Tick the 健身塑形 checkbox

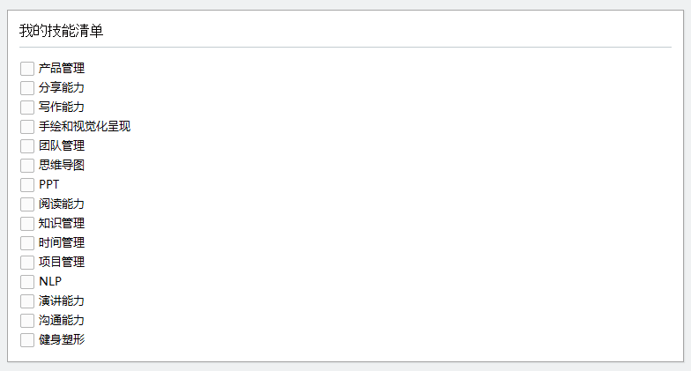27,340
